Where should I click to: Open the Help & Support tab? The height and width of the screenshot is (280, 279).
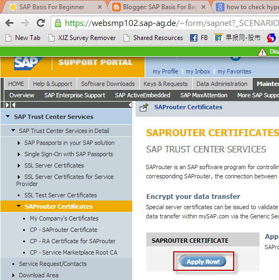pos(52,84)
